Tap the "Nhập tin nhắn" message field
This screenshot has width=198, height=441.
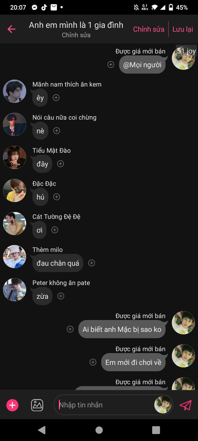point(105,405)
